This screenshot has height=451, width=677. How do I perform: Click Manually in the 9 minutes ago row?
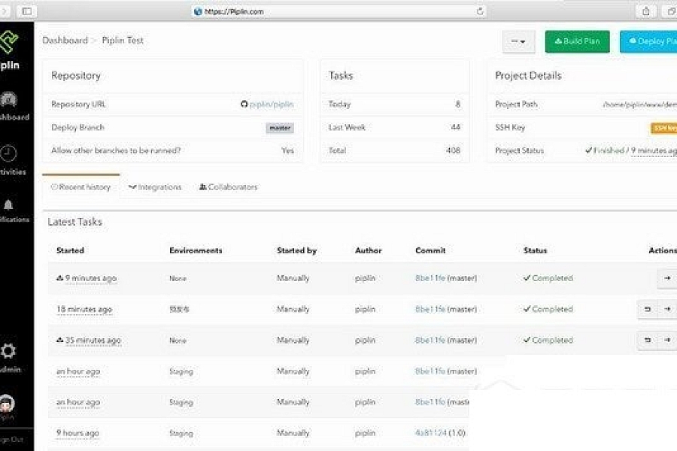(x=293, y=278)
